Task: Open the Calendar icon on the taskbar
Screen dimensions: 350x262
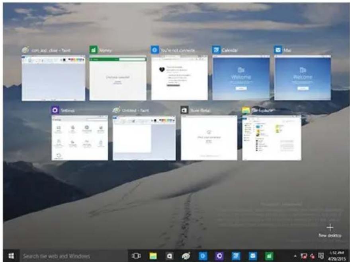Action: (x=236, y=256)
